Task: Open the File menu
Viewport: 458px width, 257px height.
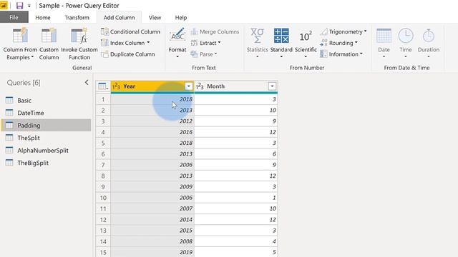Action: point(14,17)
